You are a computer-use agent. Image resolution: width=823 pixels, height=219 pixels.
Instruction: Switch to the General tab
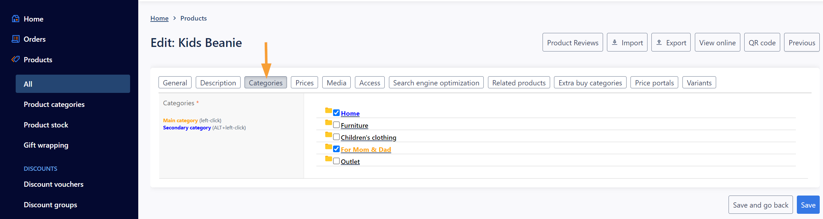coord(175,82)
